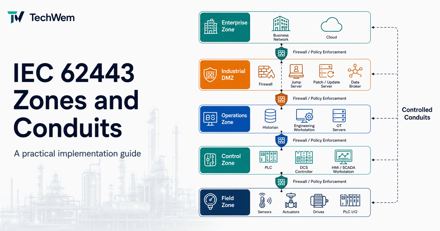Click the orange Industrial DMZ label block

[225, 75]
